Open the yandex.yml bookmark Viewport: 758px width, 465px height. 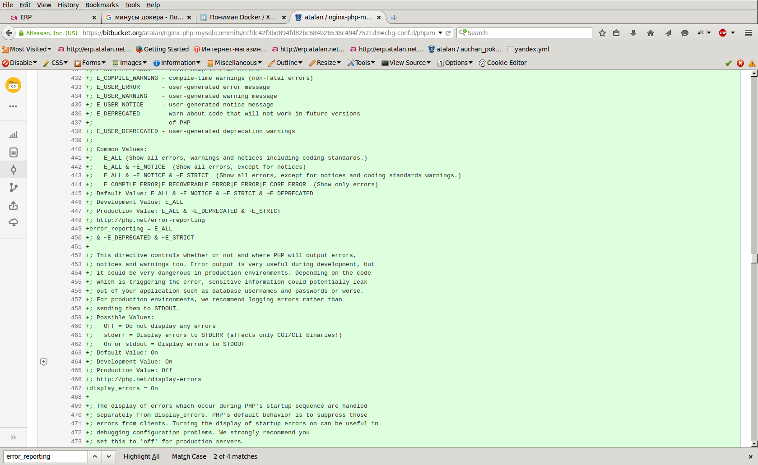click(528, 49)
